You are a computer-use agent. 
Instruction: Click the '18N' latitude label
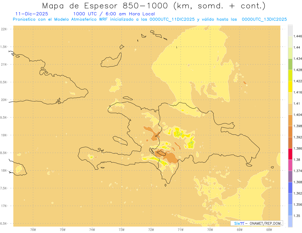[x=4, y=170]
